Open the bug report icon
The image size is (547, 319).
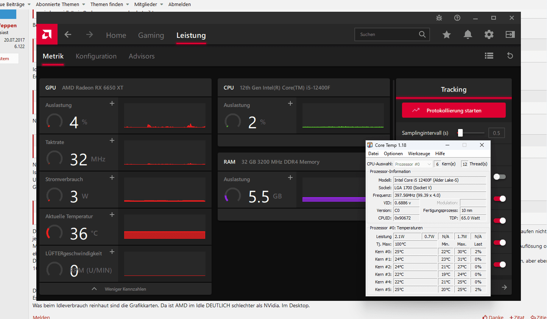click(439, 18)
